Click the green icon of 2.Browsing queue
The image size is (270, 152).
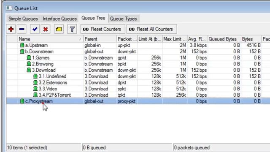tap(29, 64)
